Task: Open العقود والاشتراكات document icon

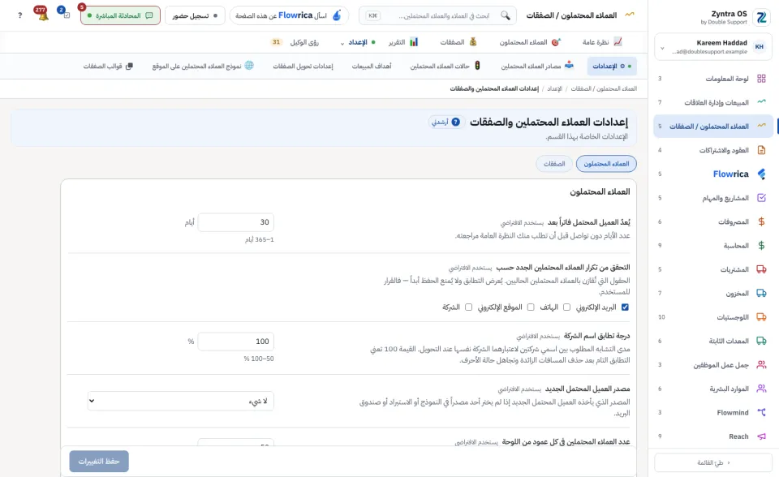Action: [x=761, y=150]
